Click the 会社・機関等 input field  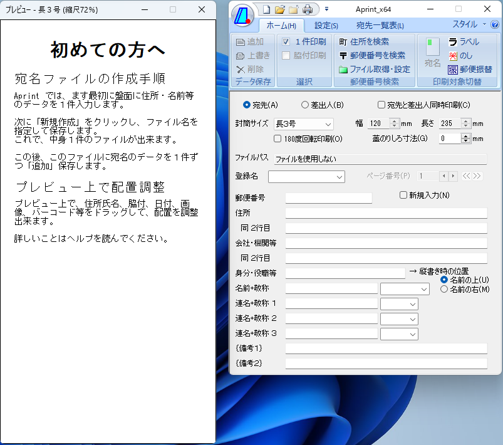pyautogui.click(x=386, y=243)
